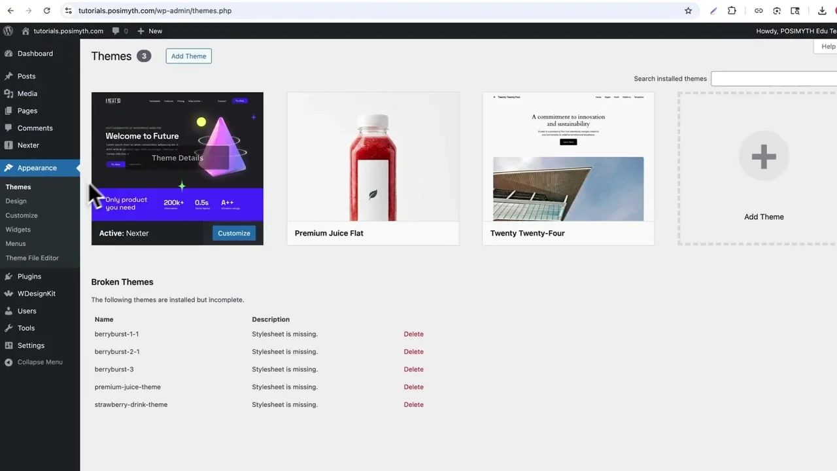Click the New link in admin bar

tap(155, 31)
